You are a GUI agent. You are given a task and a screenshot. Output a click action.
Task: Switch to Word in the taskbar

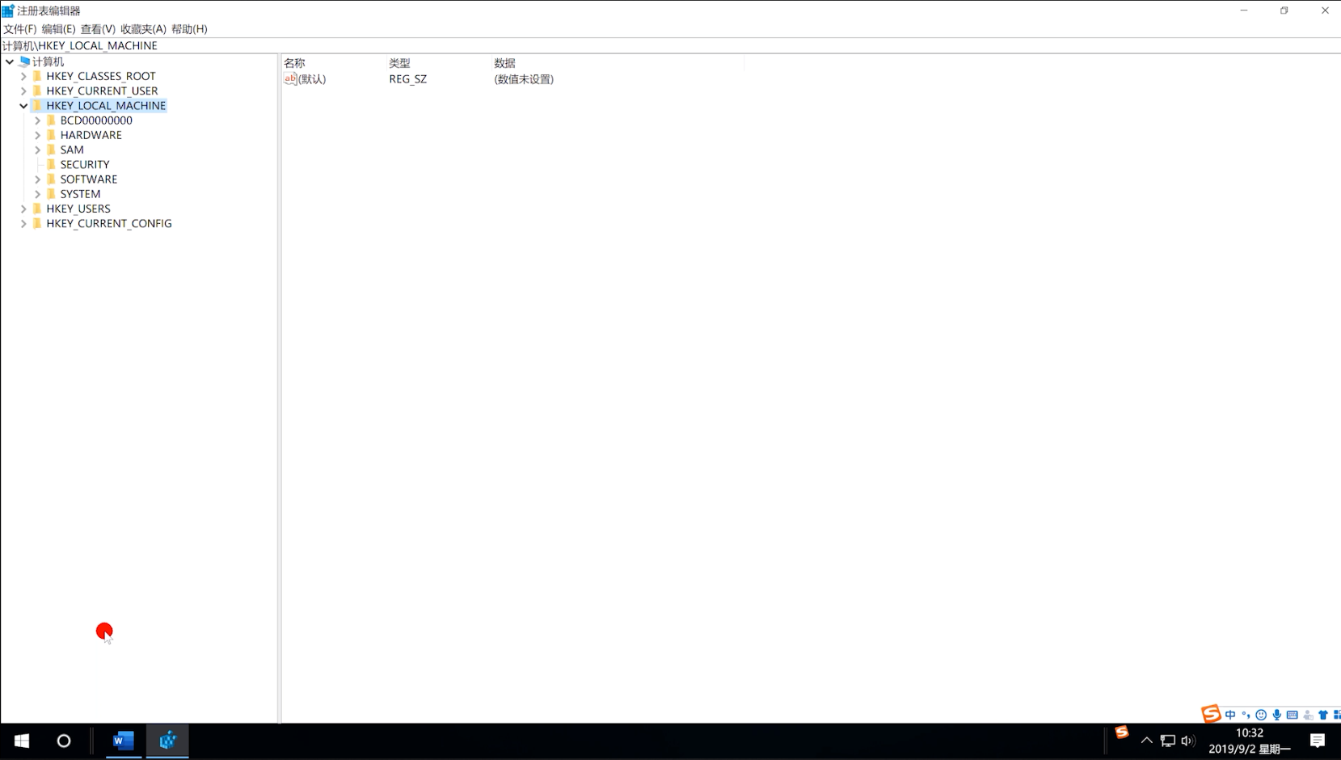point(124,741)
